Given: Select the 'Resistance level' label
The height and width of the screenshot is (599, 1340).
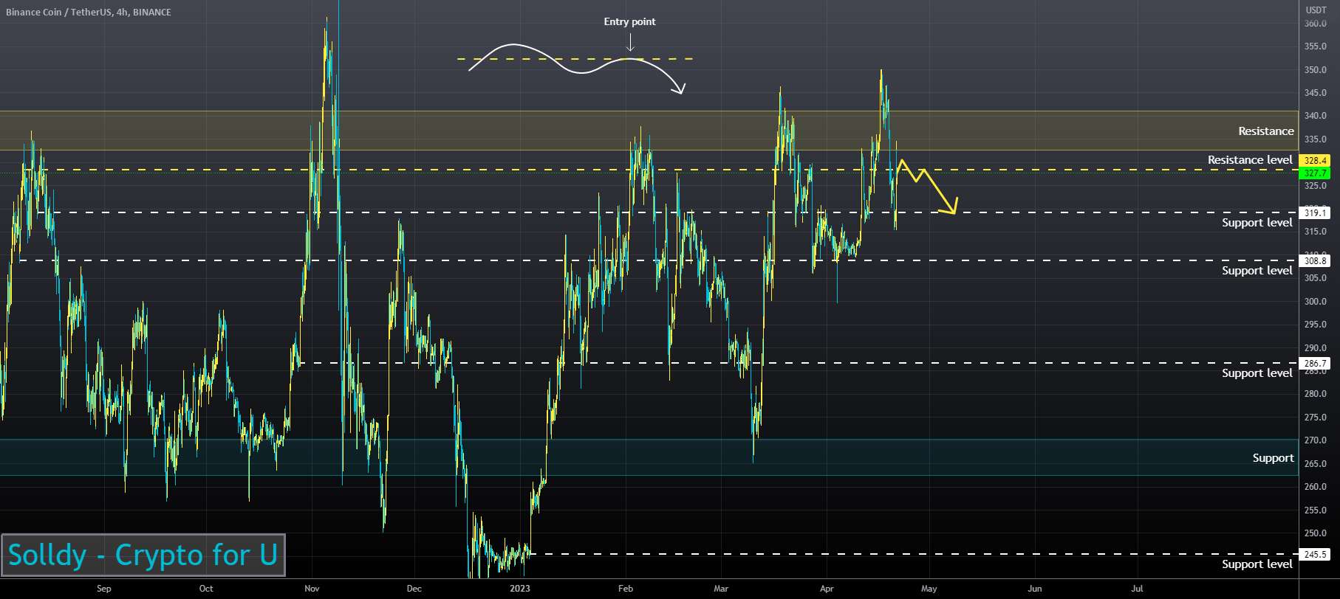Looking at the screenshot, I should [1250, 160].
